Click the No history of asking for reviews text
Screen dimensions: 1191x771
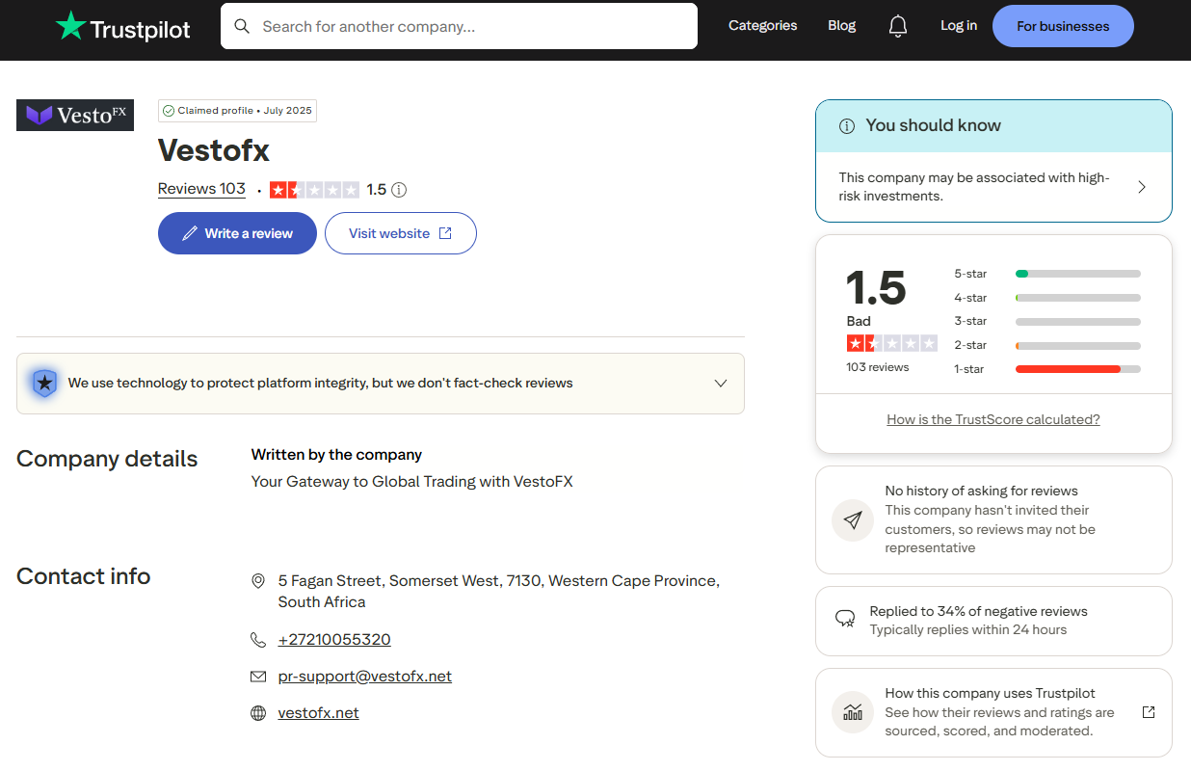pyautogui.click(x=981, y=492)
